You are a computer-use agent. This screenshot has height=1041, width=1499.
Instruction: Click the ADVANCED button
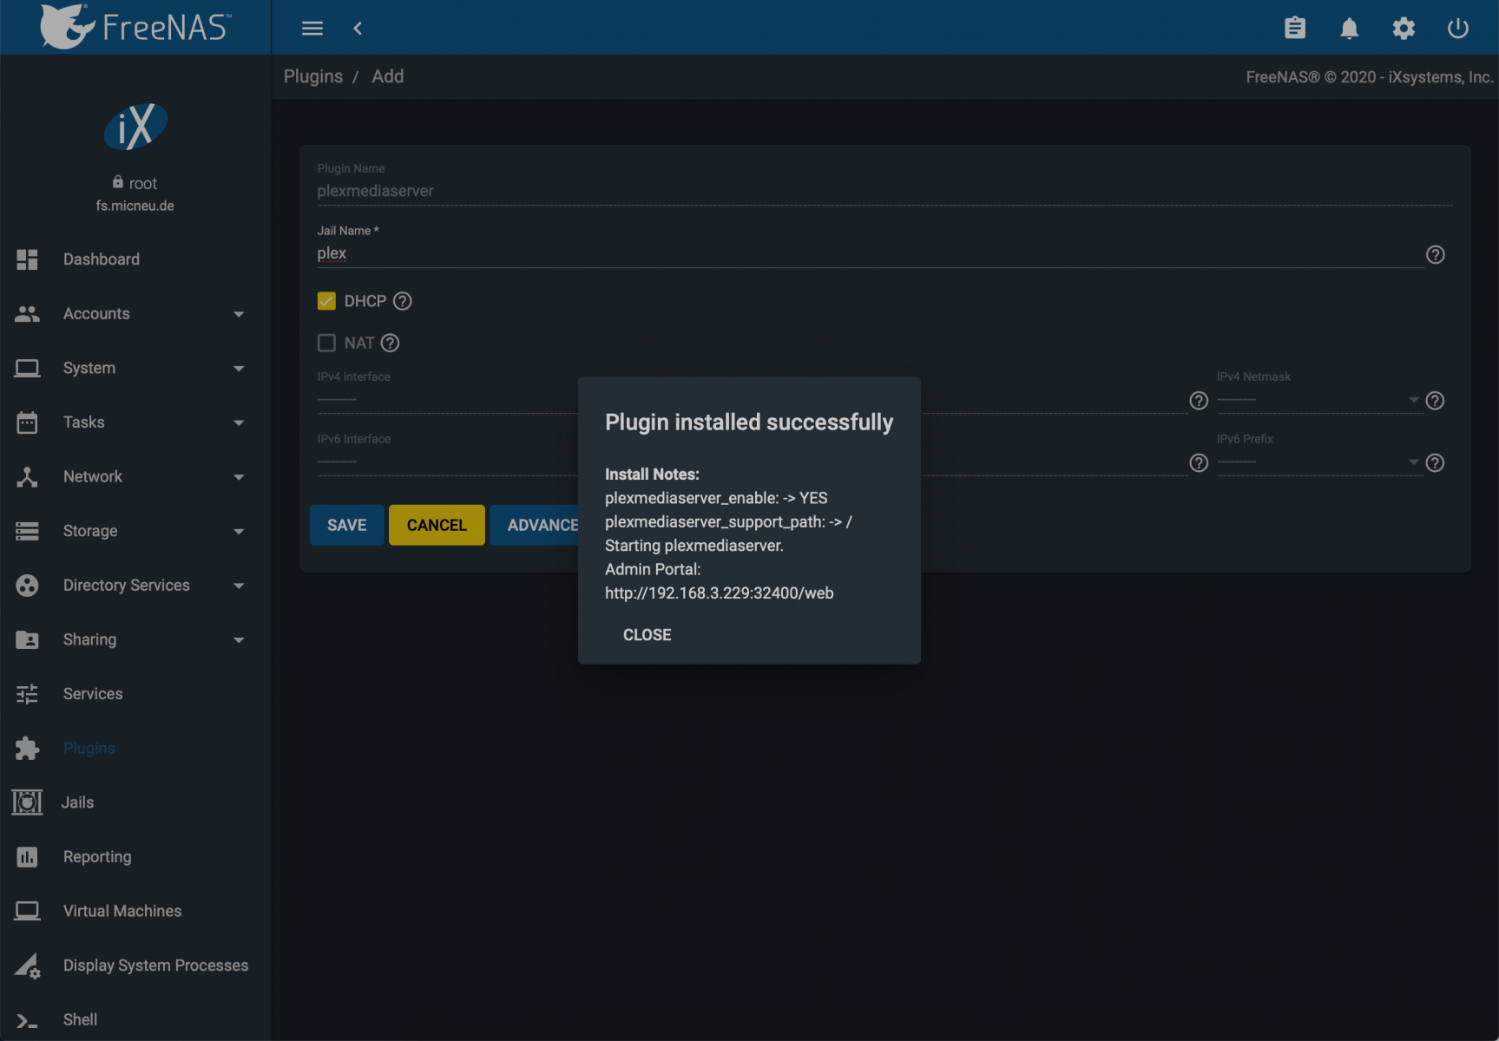535,525
